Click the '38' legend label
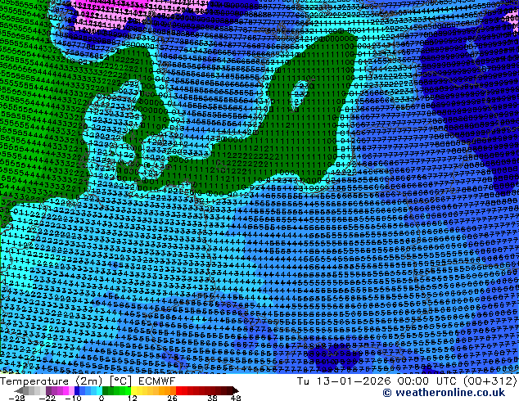The width and height of the screenshot is (519, 401). (213, 398)
